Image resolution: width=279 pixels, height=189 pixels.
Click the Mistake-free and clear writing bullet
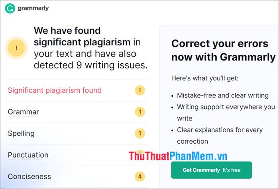coord(223,95)
